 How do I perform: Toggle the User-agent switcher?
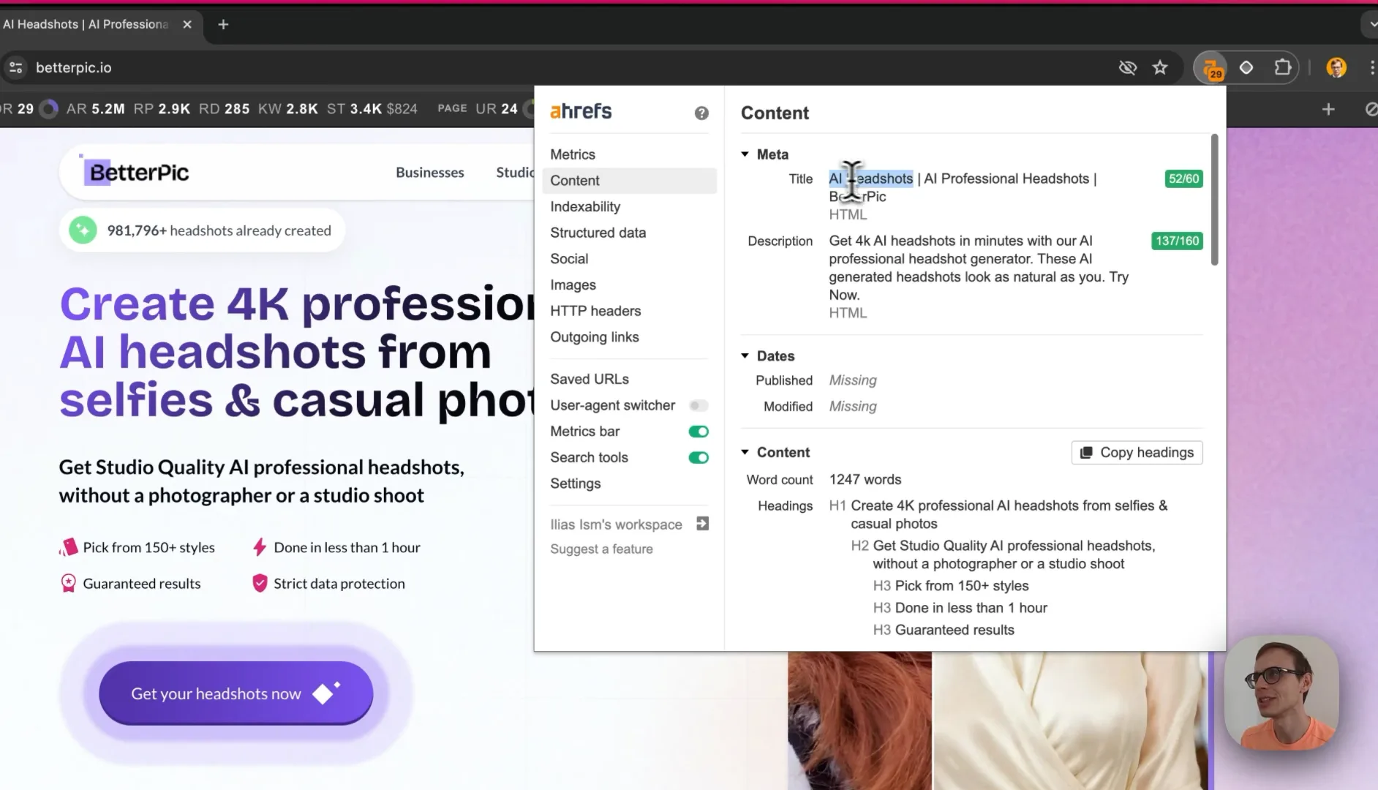(x=699, y=405)
